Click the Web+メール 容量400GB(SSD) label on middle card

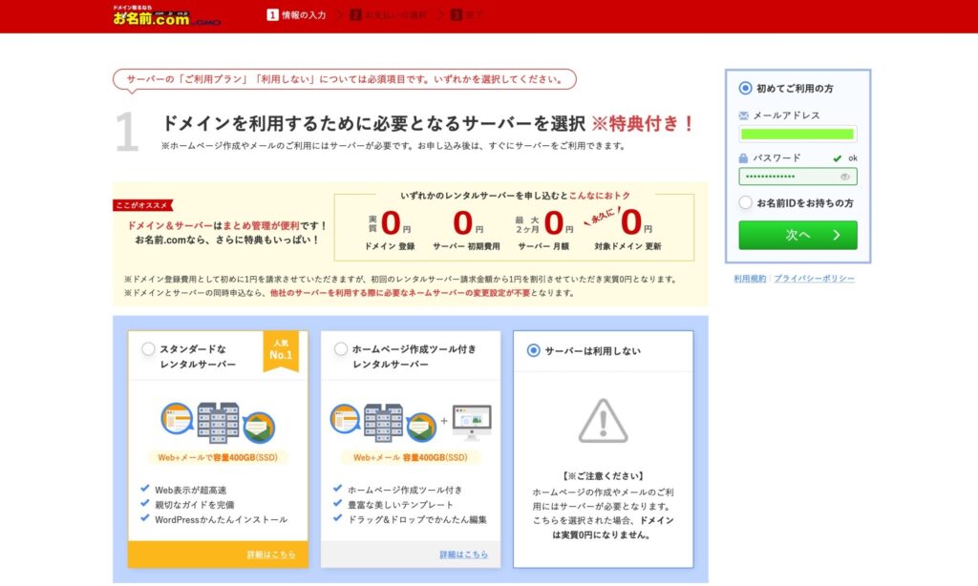411,457
